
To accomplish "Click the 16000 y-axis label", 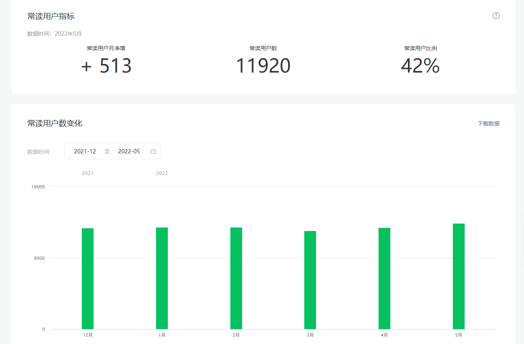I will click(38, 187).
